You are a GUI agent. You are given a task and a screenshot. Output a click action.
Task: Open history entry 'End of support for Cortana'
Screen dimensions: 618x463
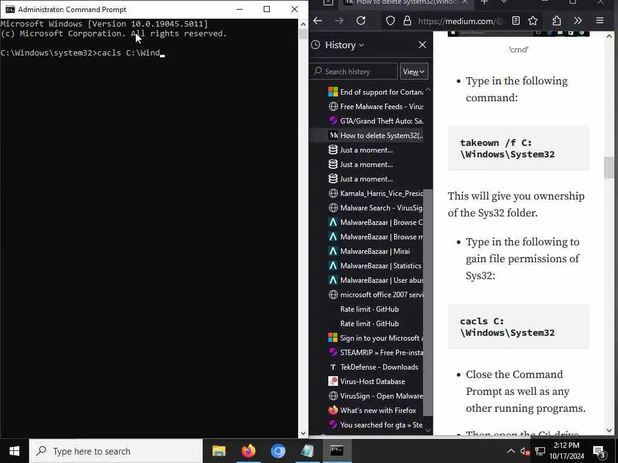click(x=375, y=92)
